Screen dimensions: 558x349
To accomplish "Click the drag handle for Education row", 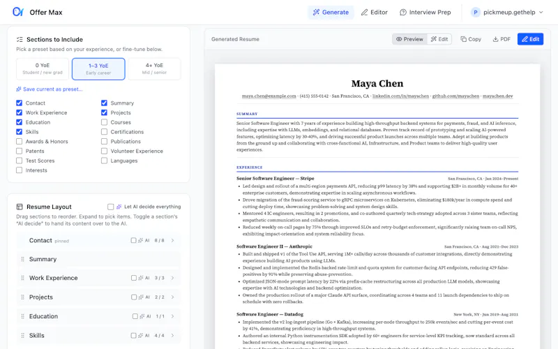I will pyautogui.click(x=22, y=316).
